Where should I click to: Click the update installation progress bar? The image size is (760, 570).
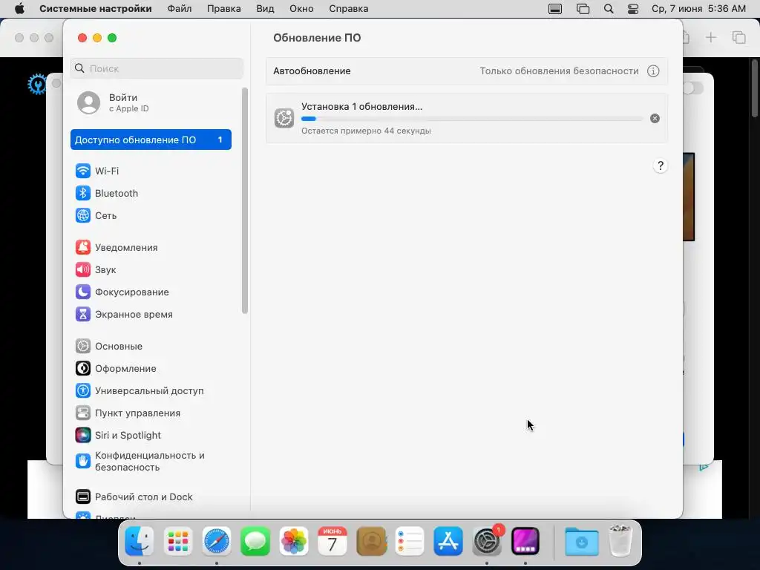(x=472, y=119)
